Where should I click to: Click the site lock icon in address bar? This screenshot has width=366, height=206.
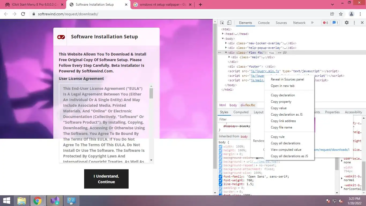click(x=34, y=14)
